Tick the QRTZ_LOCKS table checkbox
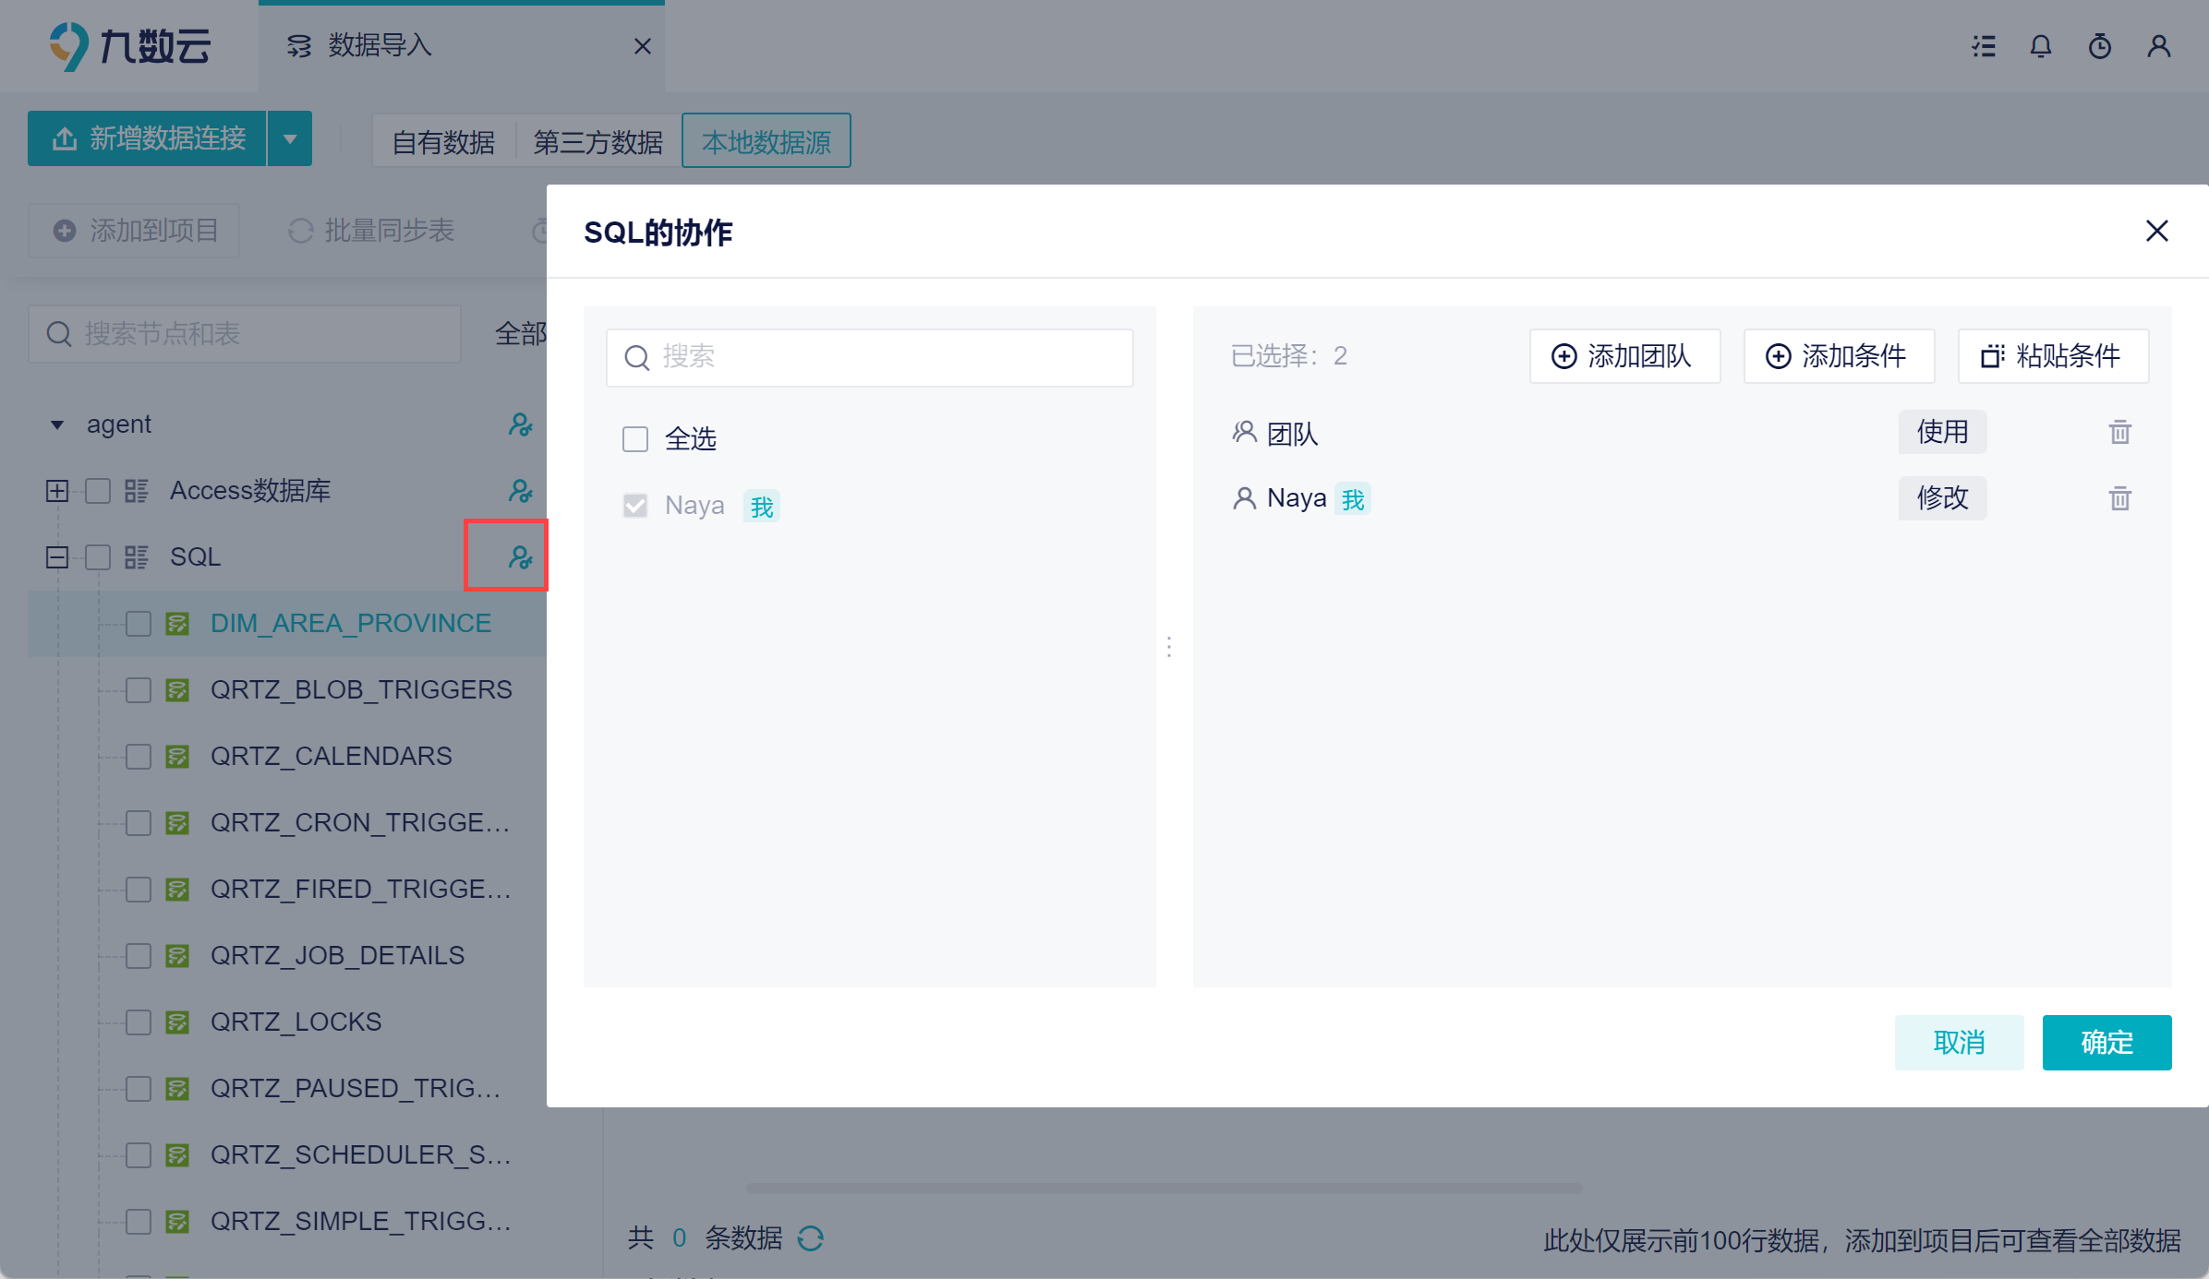The width and height of the screenshot is (2209, 1279). coord(139,1022)
